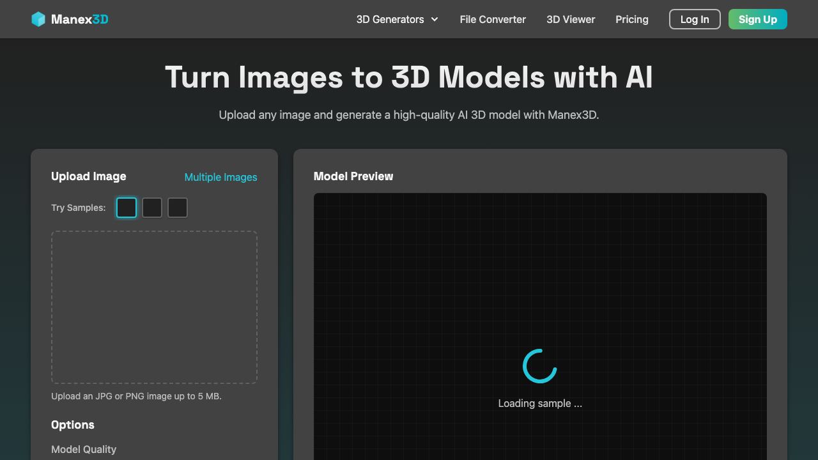Click the dashed image upload dropzone
This screenshot has height=460, width=818.
click(154, 307)
